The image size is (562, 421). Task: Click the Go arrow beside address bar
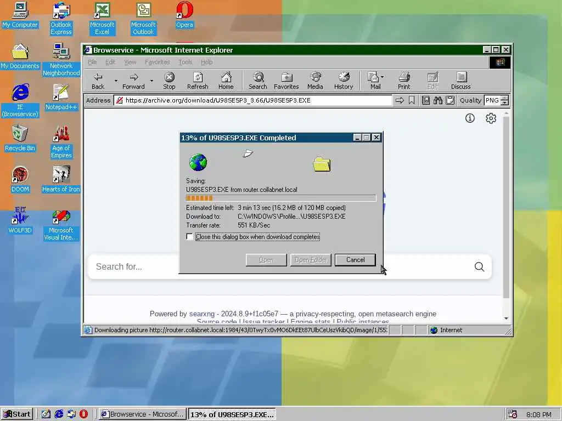coord(400,101)
